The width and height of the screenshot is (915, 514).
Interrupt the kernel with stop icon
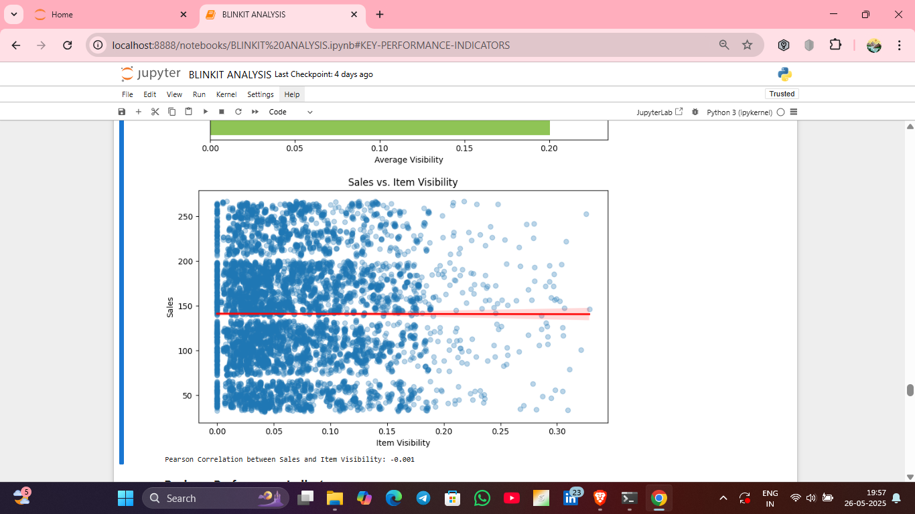tap(222, 112)
